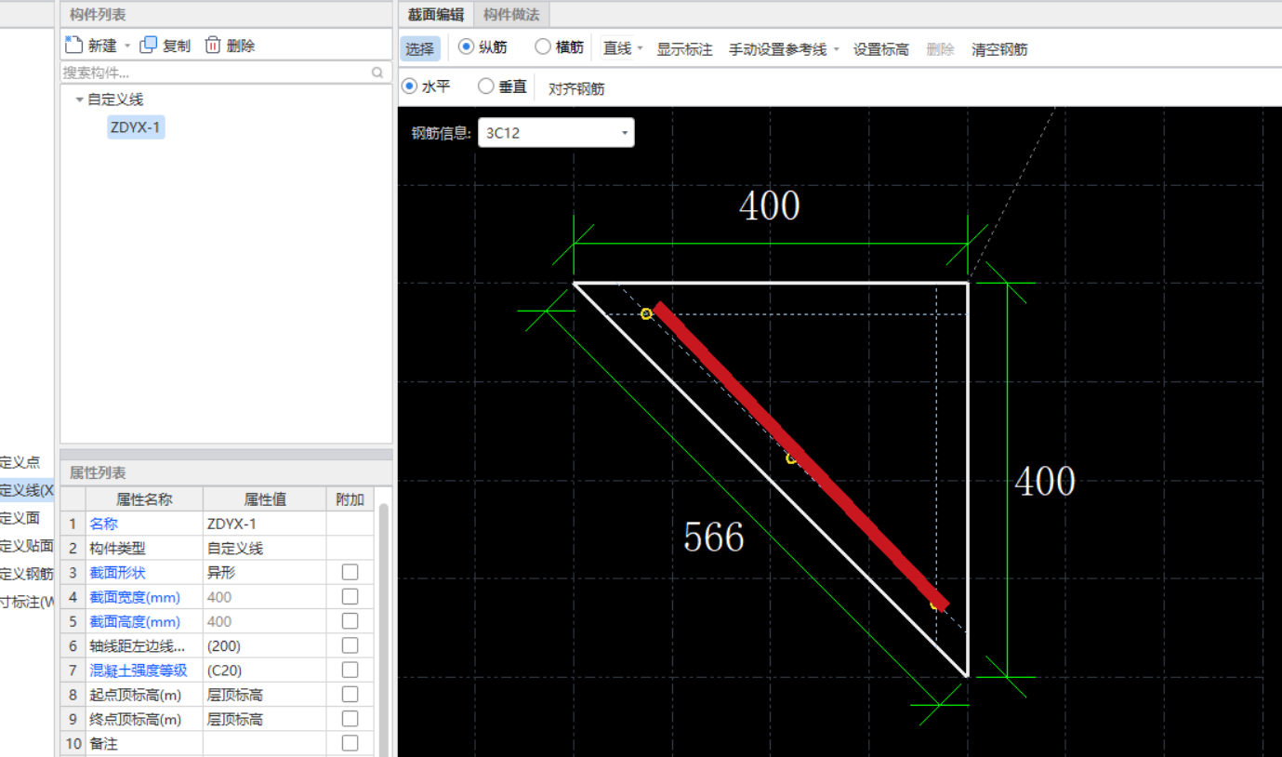Select ZDYX-1 in the component tree

coord(136,128)
